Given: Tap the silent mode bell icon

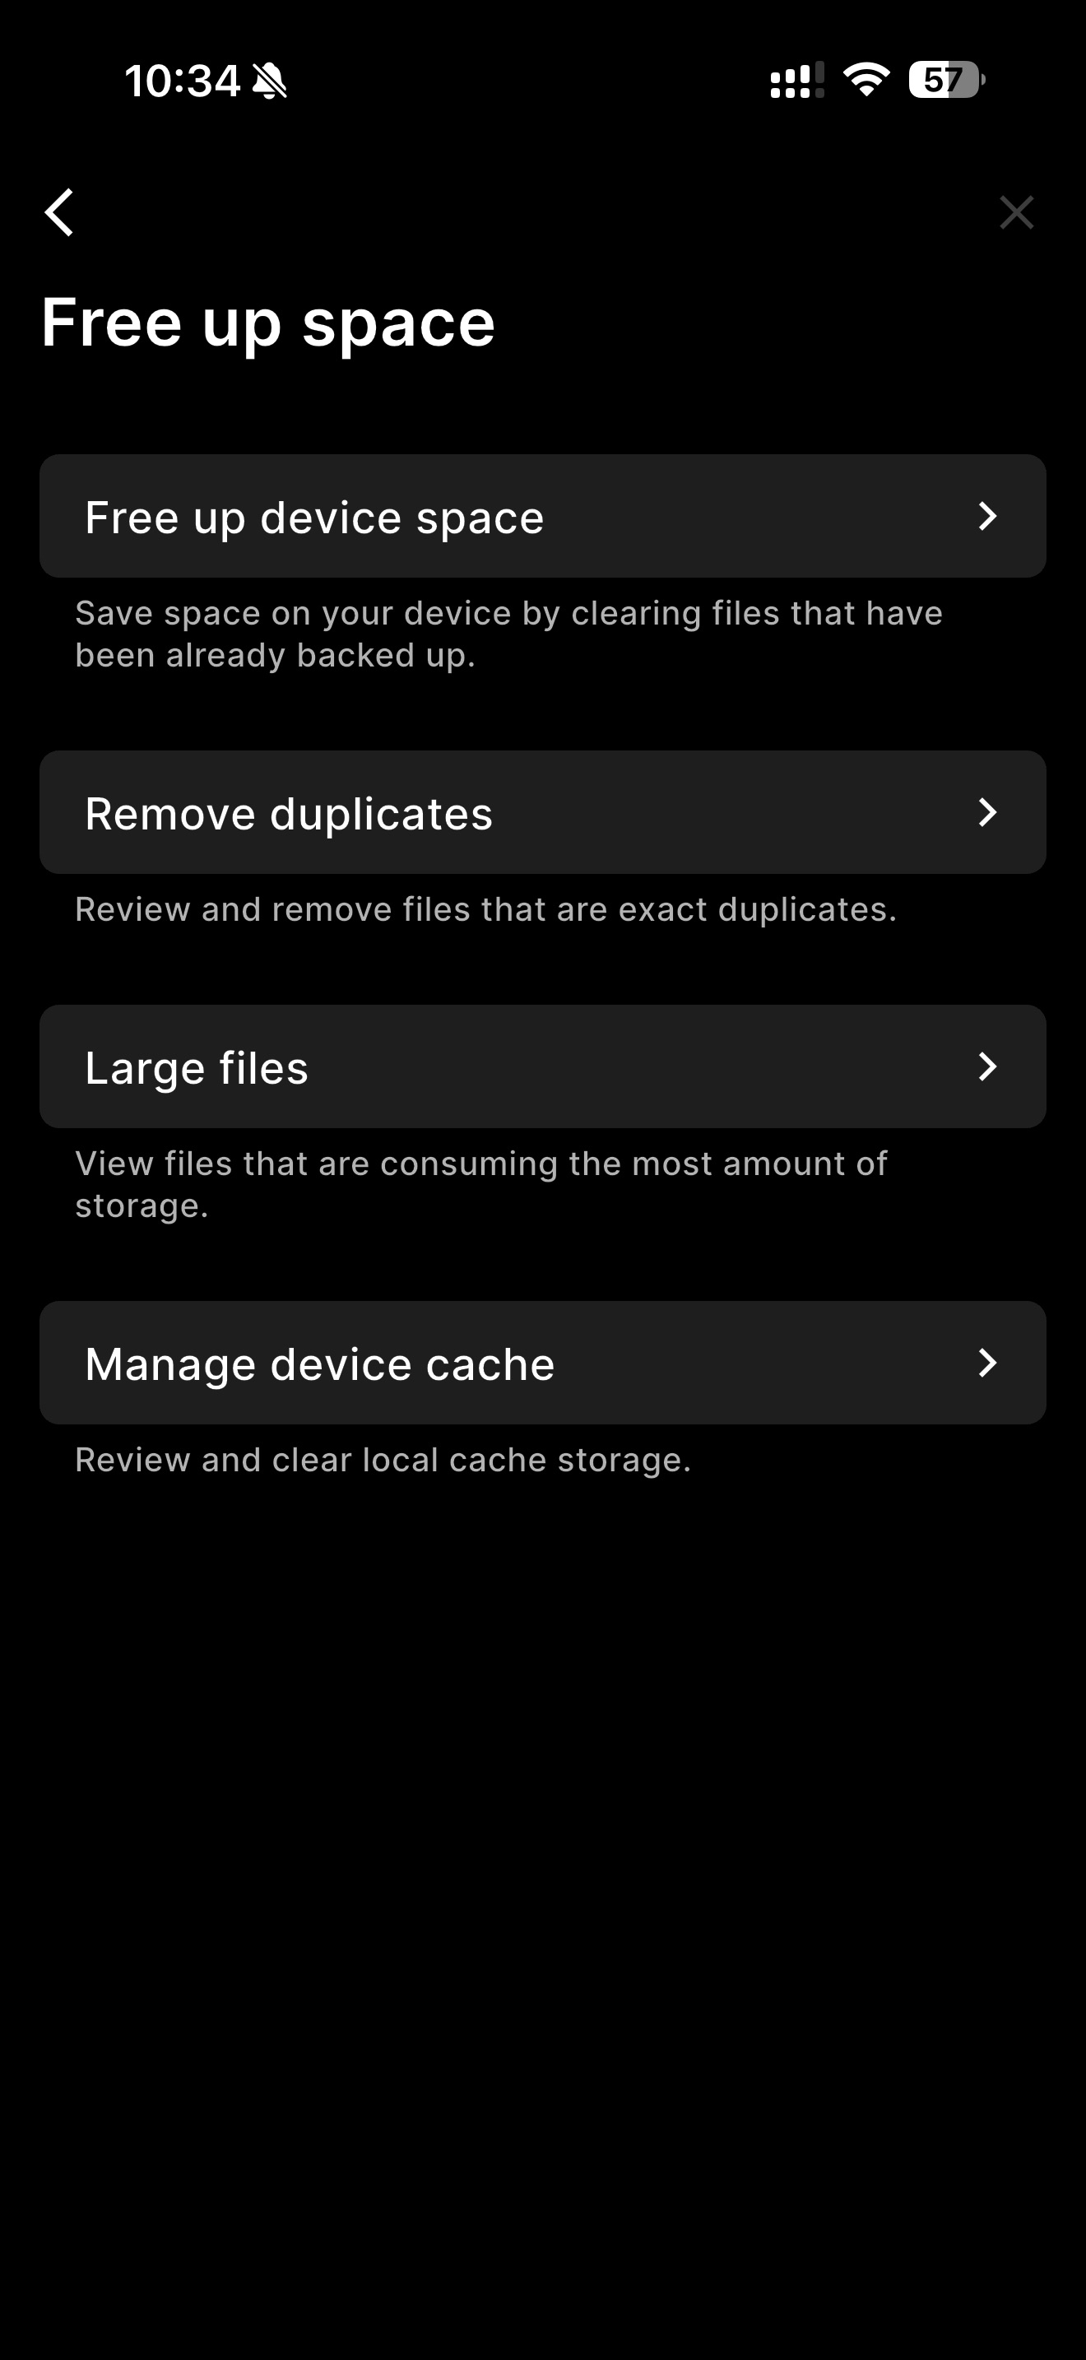Looking at the screenshot, I should pyautogui.click(x=269, y=81).
